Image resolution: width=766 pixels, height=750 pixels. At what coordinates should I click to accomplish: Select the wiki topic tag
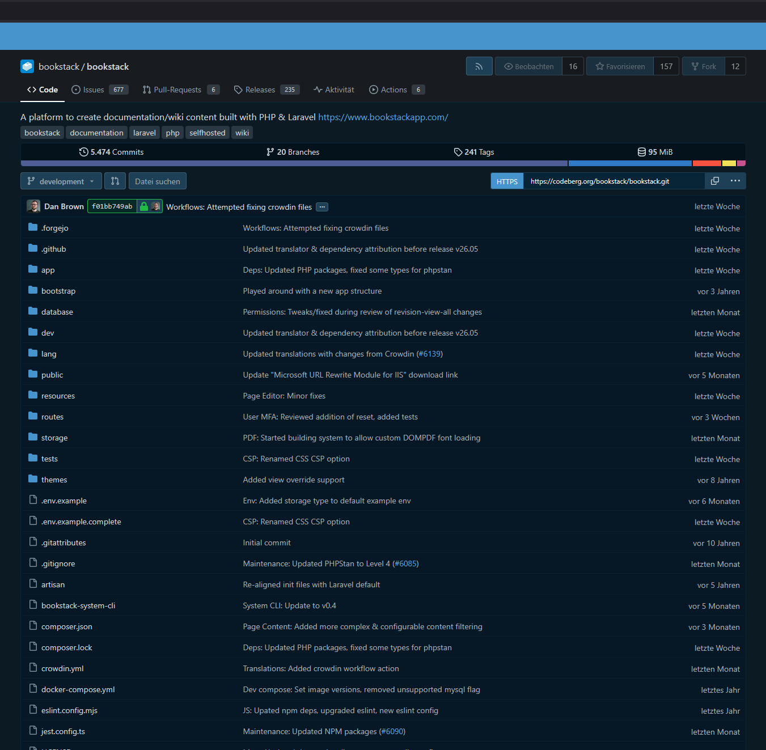(x=242, y=133)
